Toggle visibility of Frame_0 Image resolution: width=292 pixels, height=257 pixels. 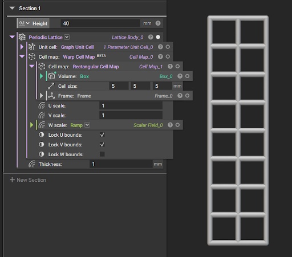(x=187, y=96)
